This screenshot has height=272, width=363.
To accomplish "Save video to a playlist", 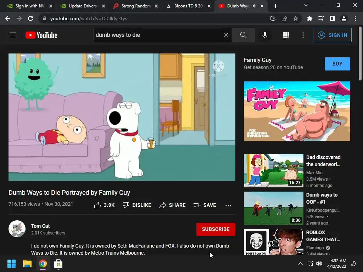I will 205,205.
